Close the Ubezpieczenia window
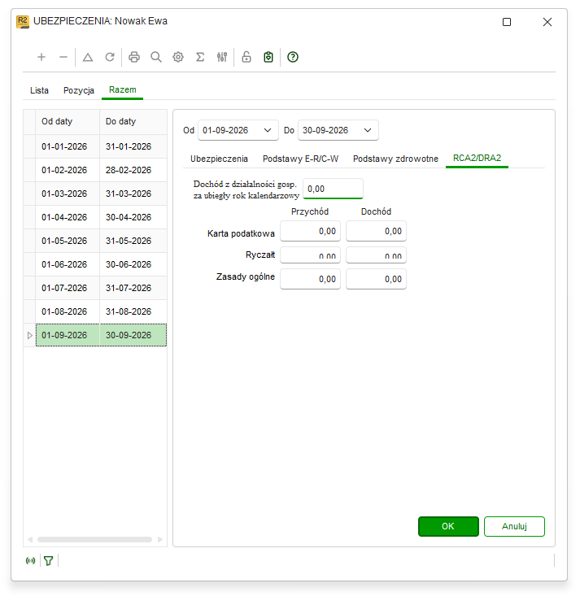 (x=547, y=22)
